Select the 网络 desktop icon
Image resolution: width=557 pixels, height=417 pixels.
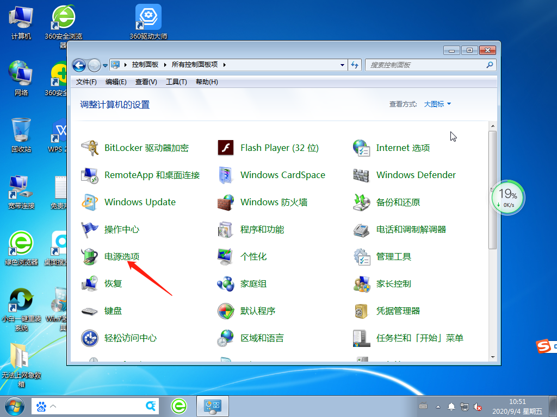[x=21, y=79]
